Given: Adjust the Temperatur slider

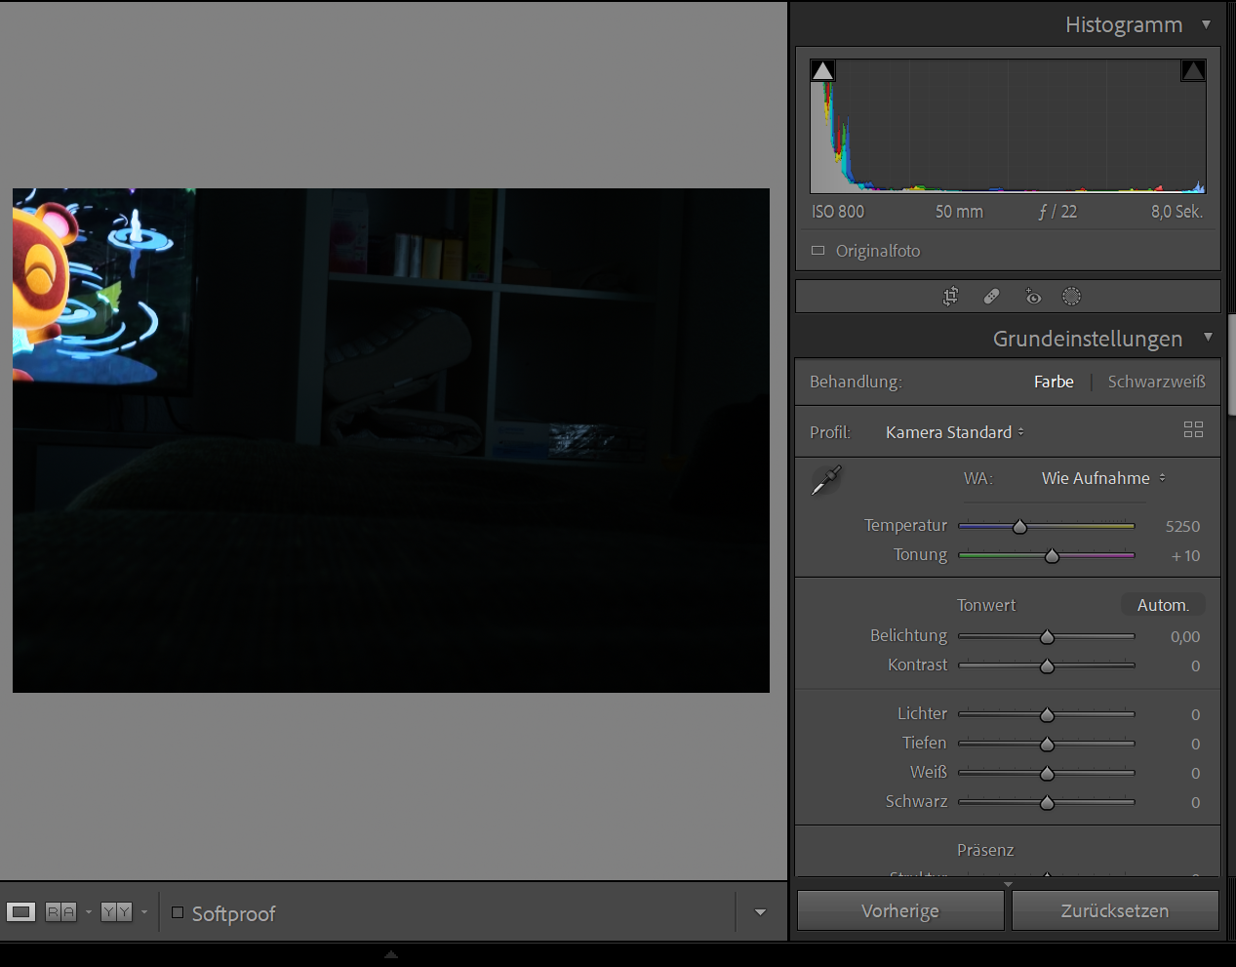Looking at the screenshot, I should (x=1019, y=527).
